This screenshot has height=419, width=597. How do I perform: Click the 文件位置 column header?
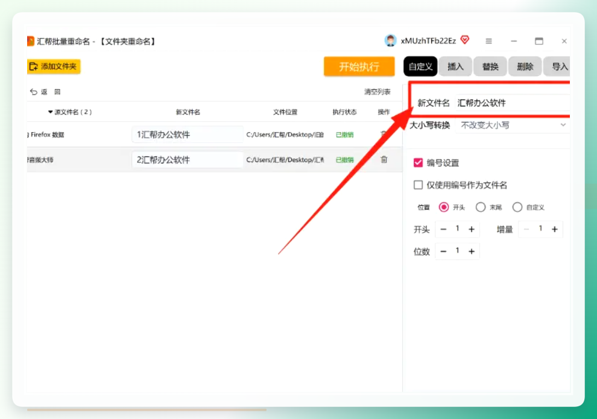point(285,112)
